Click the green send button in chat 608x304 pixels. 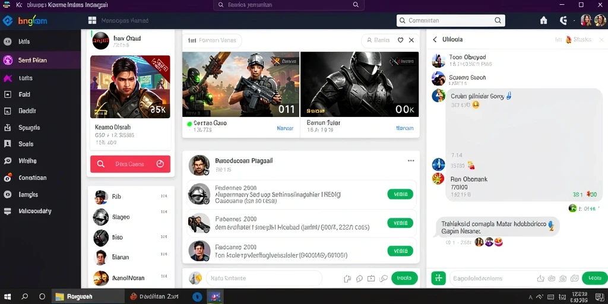(594, 278)
